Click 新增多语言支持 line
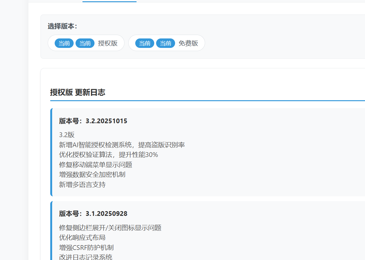The image size is (365, 260). pyautogui.click(x=82, y=185)
